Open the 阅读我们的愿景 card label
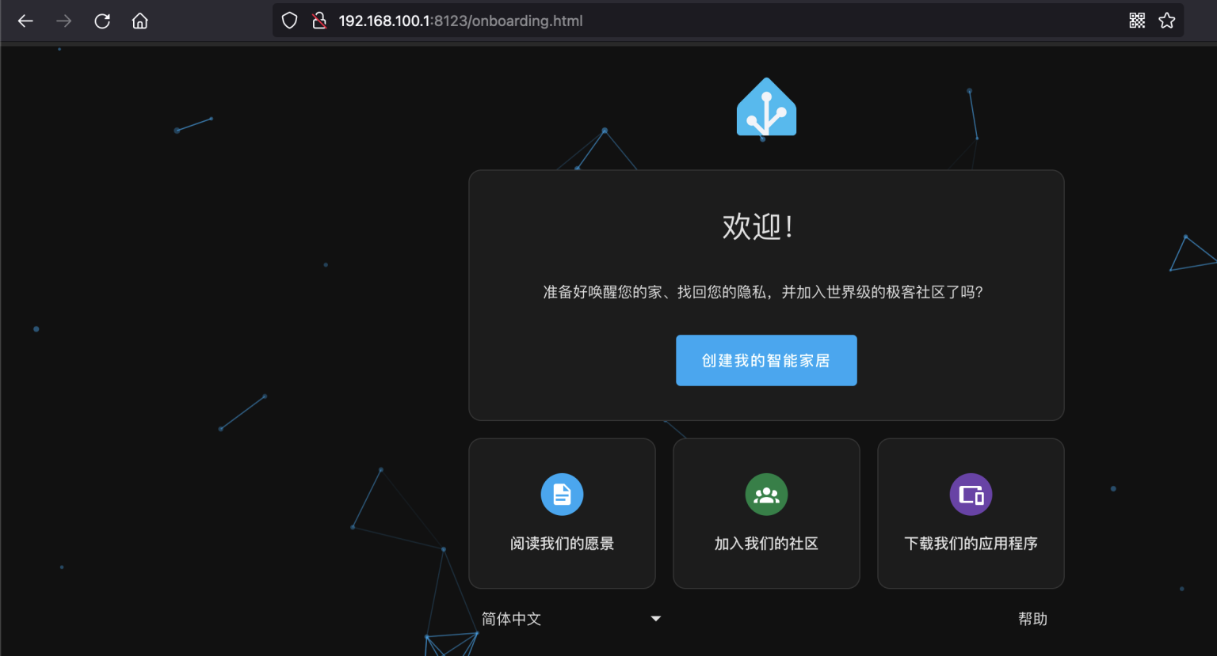The height and width of the screenshot is (656, 1217). point(562,544)
